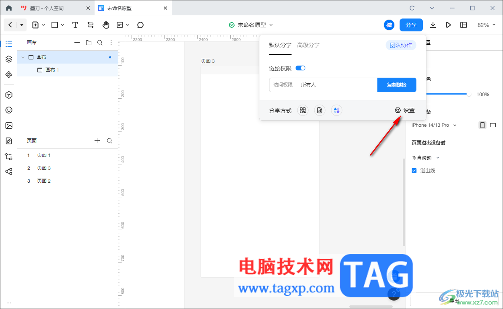Open the comment bubble tool
503x309 pixels.
click(140, 25)
